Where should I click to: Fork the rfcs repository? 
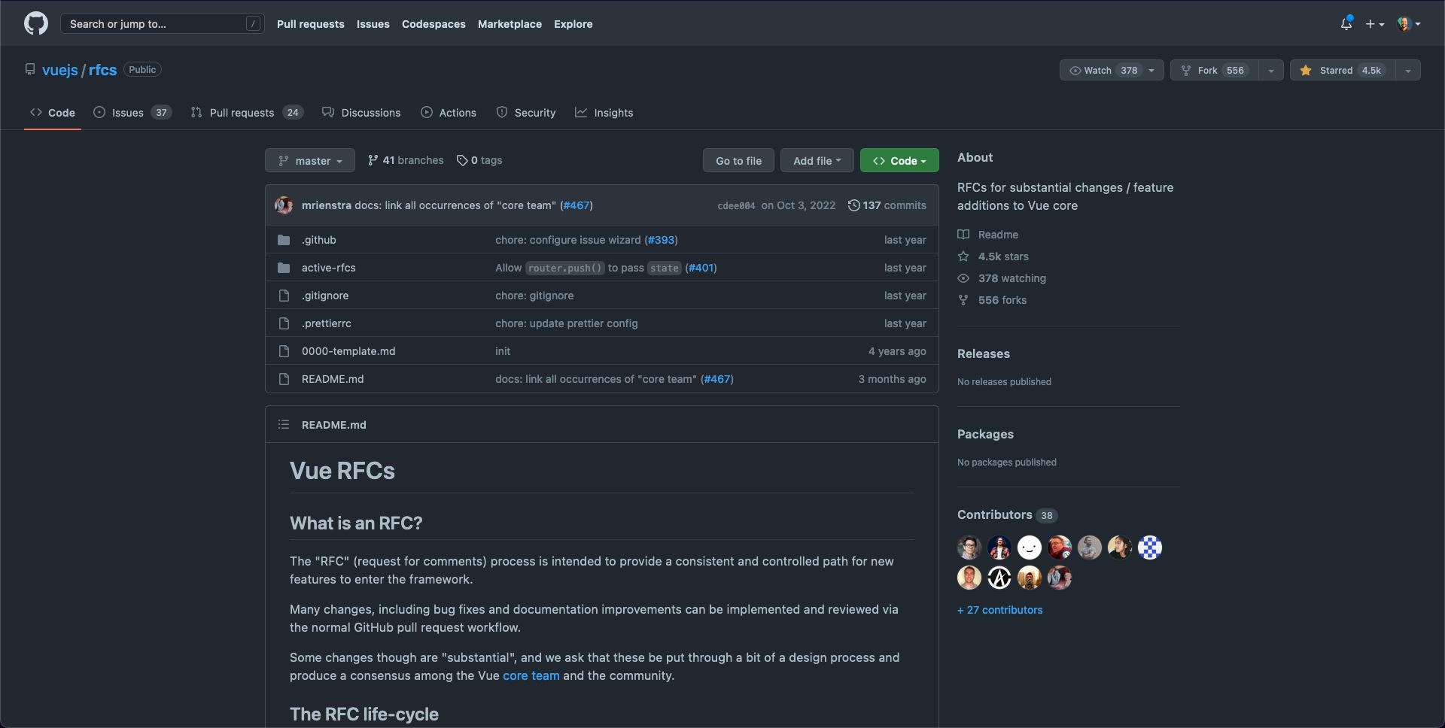click(x=1215, y=70)
